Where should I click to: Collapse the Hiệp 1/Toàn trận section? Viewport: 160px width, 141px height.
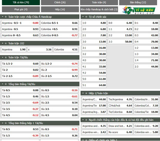(x=83, y=93)
